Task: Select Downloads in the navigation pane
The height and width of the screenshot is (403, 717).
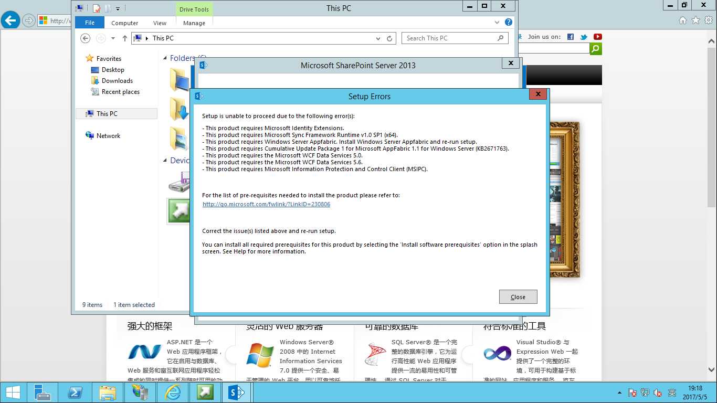Action: (x=117, y=81)
